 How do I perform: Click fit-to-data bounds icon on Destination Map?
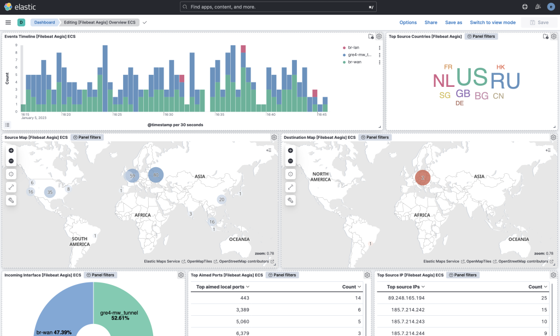tap(290, 174)
